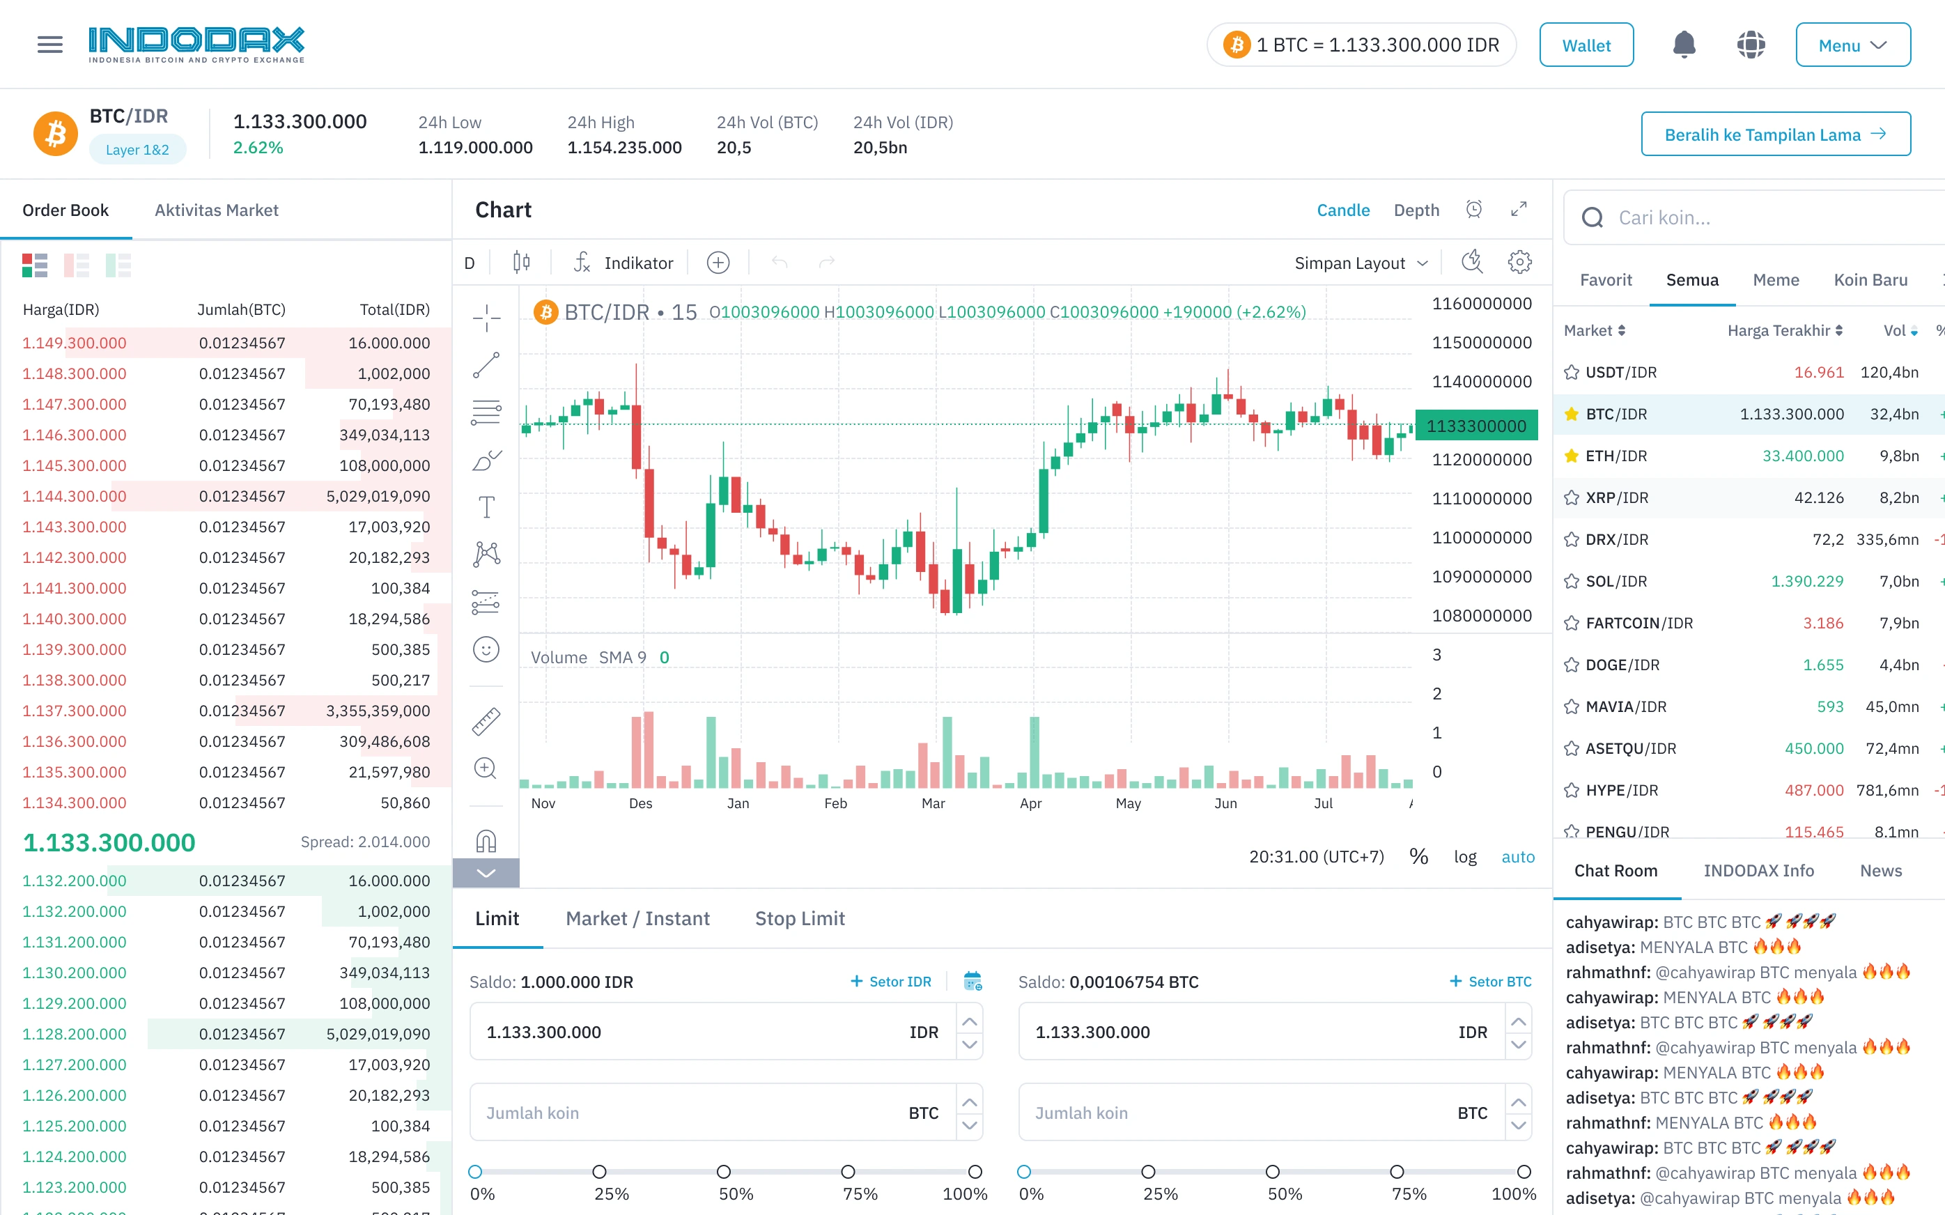Increase buy price stepper up arrow

970,1021
